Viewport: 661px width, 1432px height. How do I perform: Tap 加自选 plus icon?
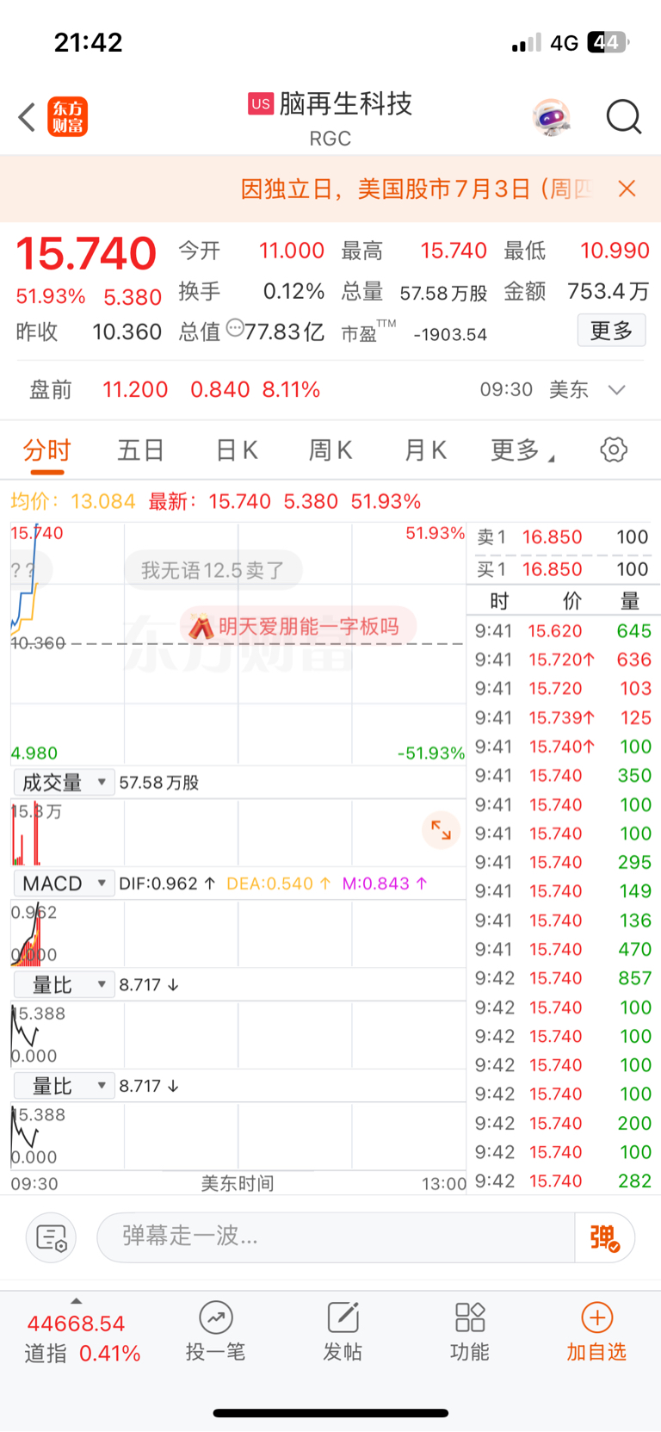click(597, 1317)
